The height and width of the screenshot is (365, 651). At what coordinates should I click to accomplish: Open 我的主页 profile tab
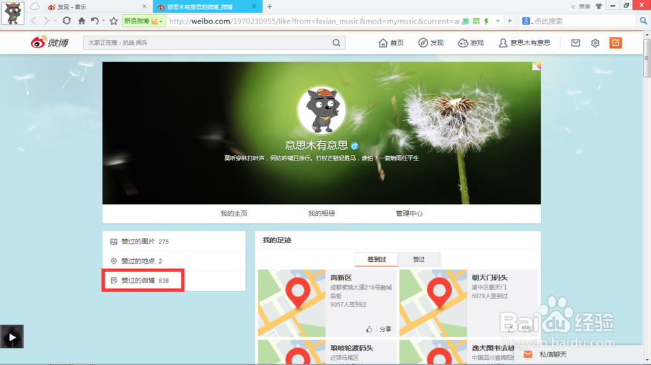(234, 214)
